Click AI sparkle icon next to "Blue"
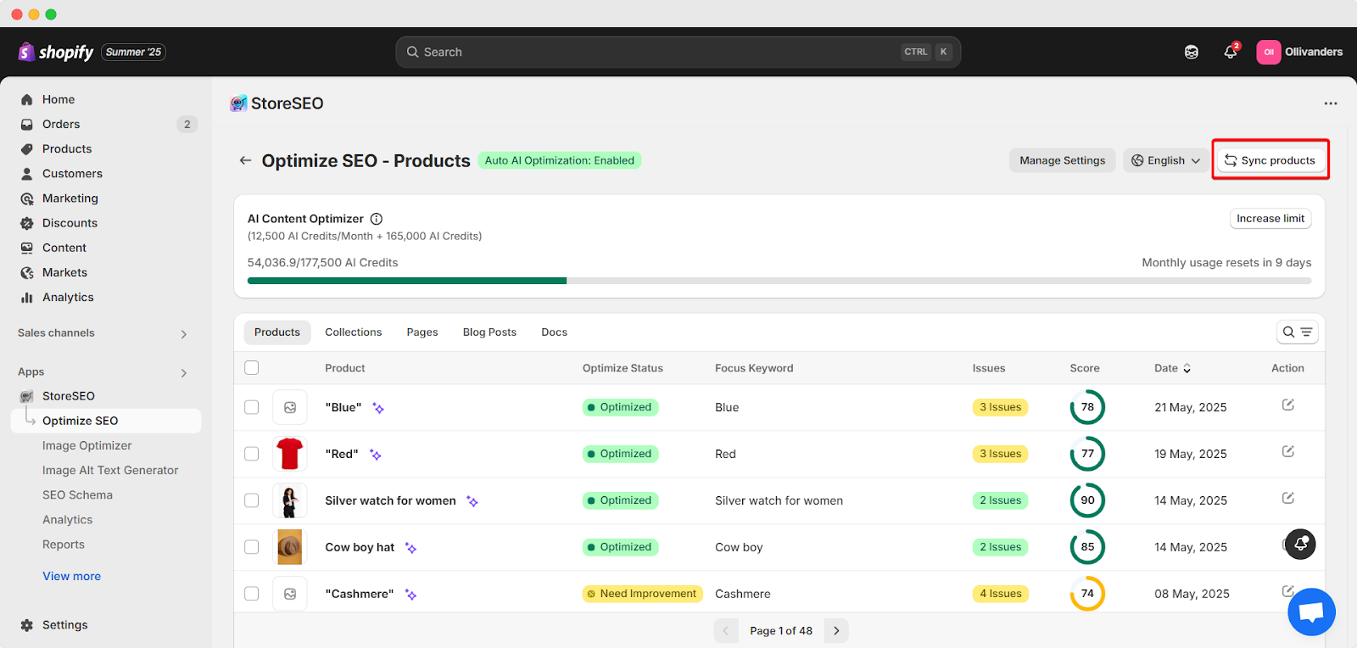 (x=378, y=408)
